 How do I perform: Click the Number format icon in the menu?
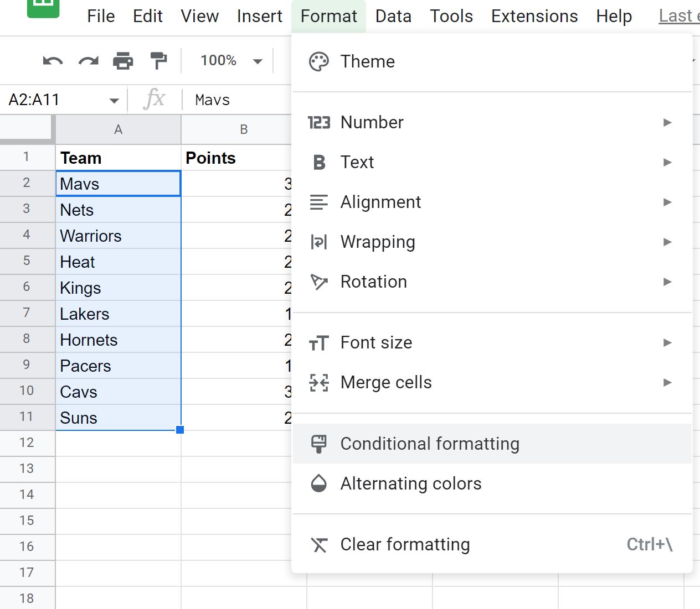(319, 122)
